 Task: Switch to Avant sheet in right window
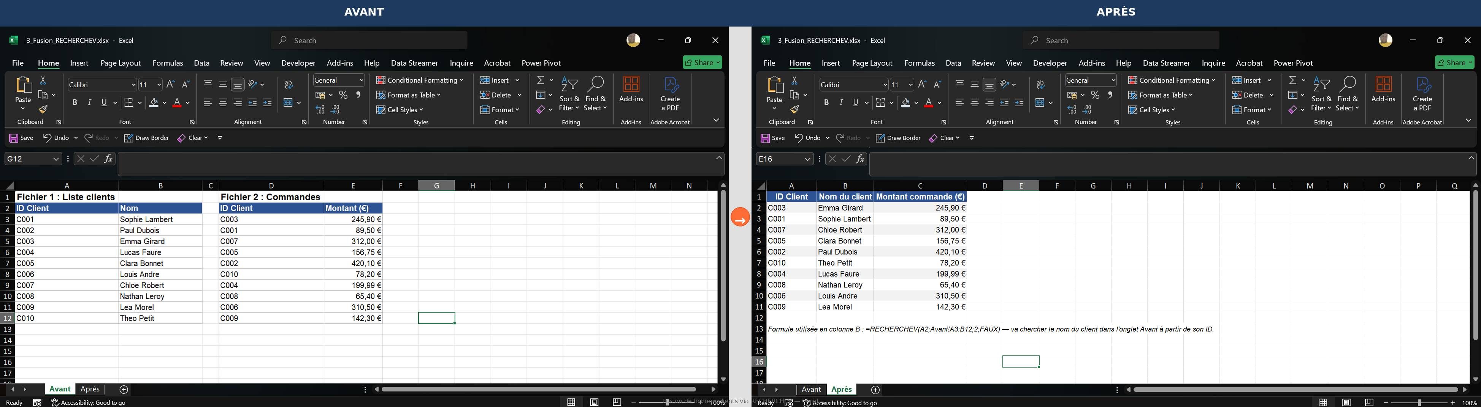[811, 390]
